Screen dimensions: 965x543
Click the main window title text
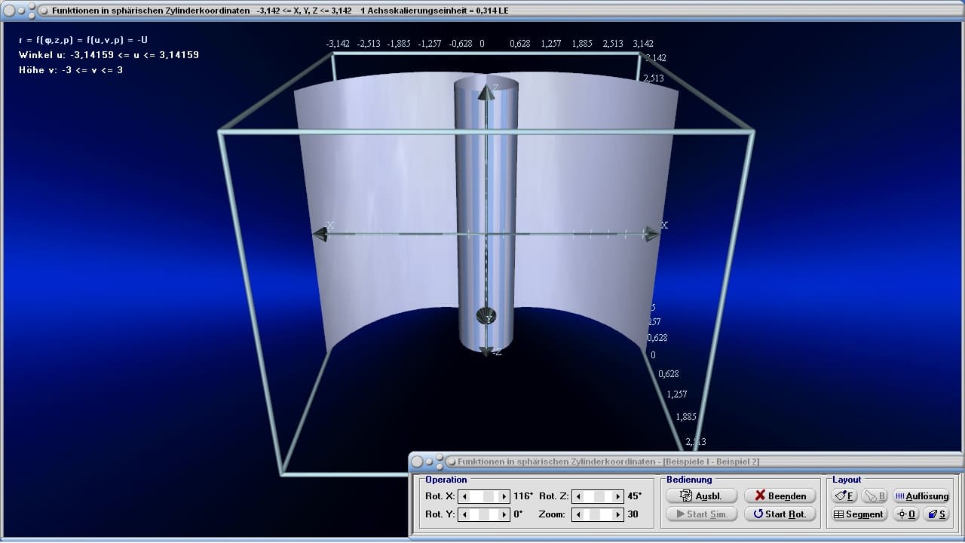tap(280, 11)
